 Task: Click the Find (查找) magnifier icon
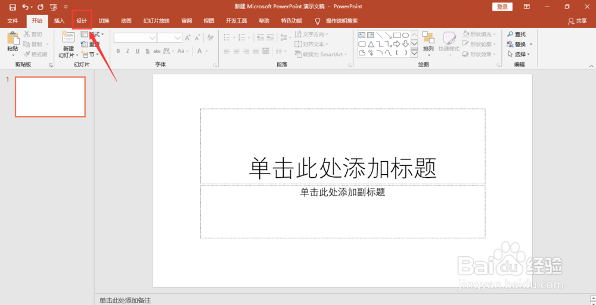point(511,34)
